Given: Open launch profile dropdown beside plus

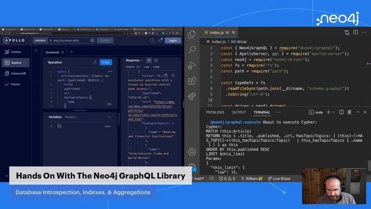Looking at the screenshot, I should (x=334, y=112).
